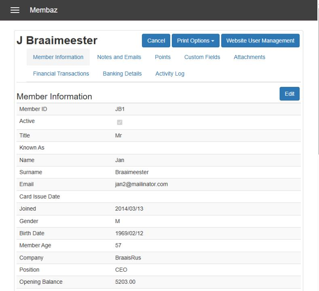This screenshot has height=291, width=319.
Task: Click the Member Age value 57
Action: coord(118,245)
